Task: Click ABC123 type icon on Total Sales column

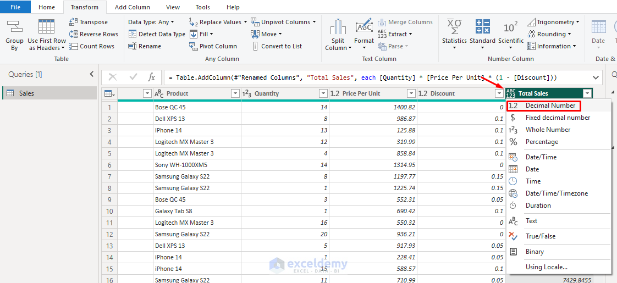Action: (x=511, y=93)
